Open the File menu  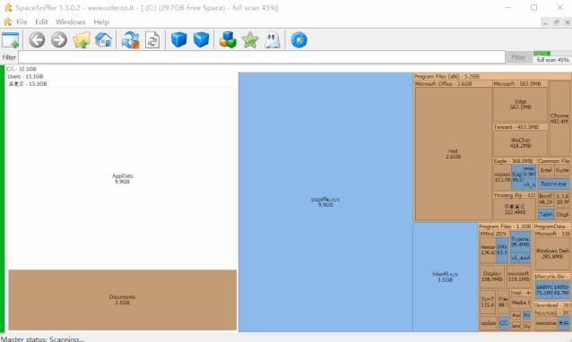click(x=22, y=22)
